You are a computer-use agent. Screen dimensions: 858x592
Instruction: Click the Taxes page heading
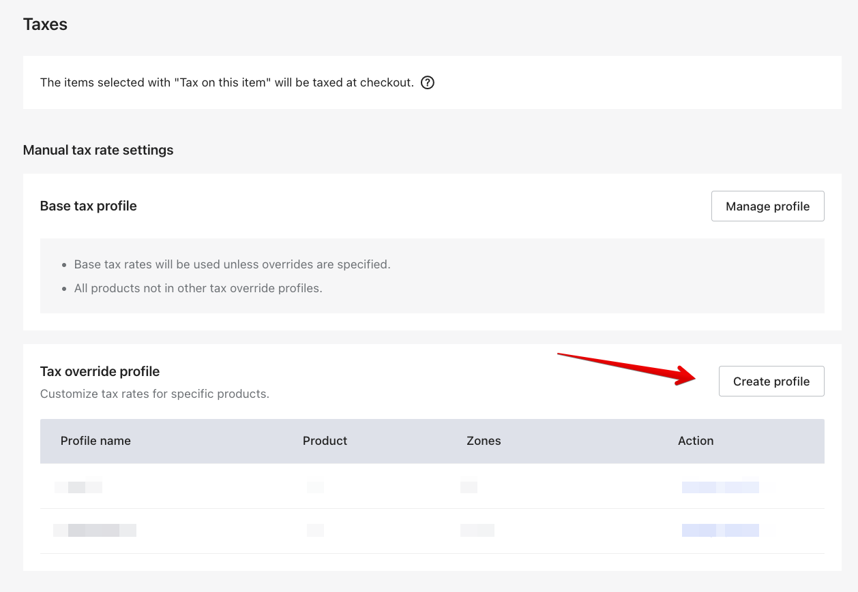(45, 25)
